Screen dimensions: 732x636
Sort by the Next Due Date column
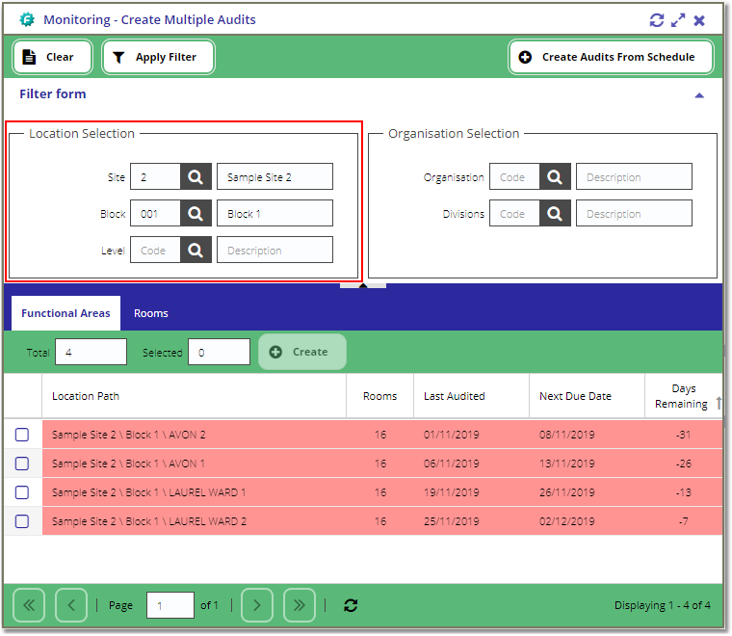pos(587,396)
